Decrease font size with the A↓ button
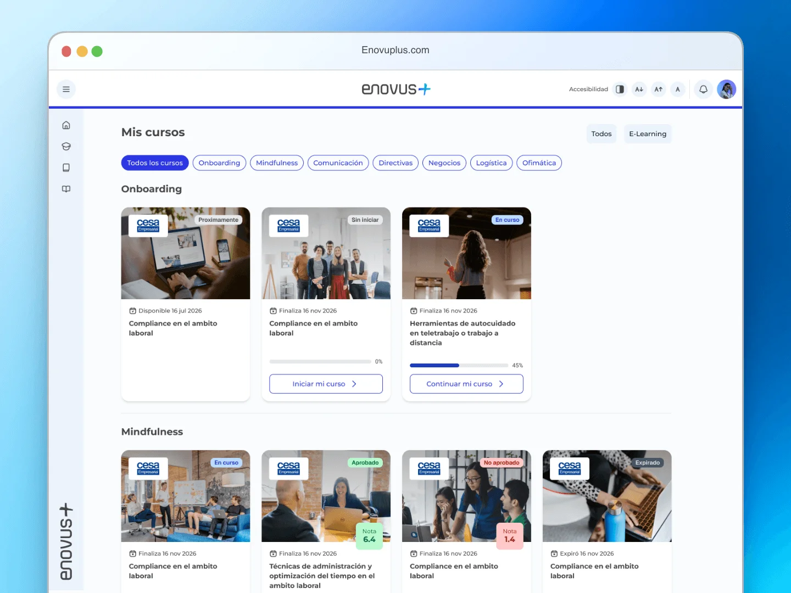Image resolution: width=791 pixels, height=593 pixels. tap(639, 89)
